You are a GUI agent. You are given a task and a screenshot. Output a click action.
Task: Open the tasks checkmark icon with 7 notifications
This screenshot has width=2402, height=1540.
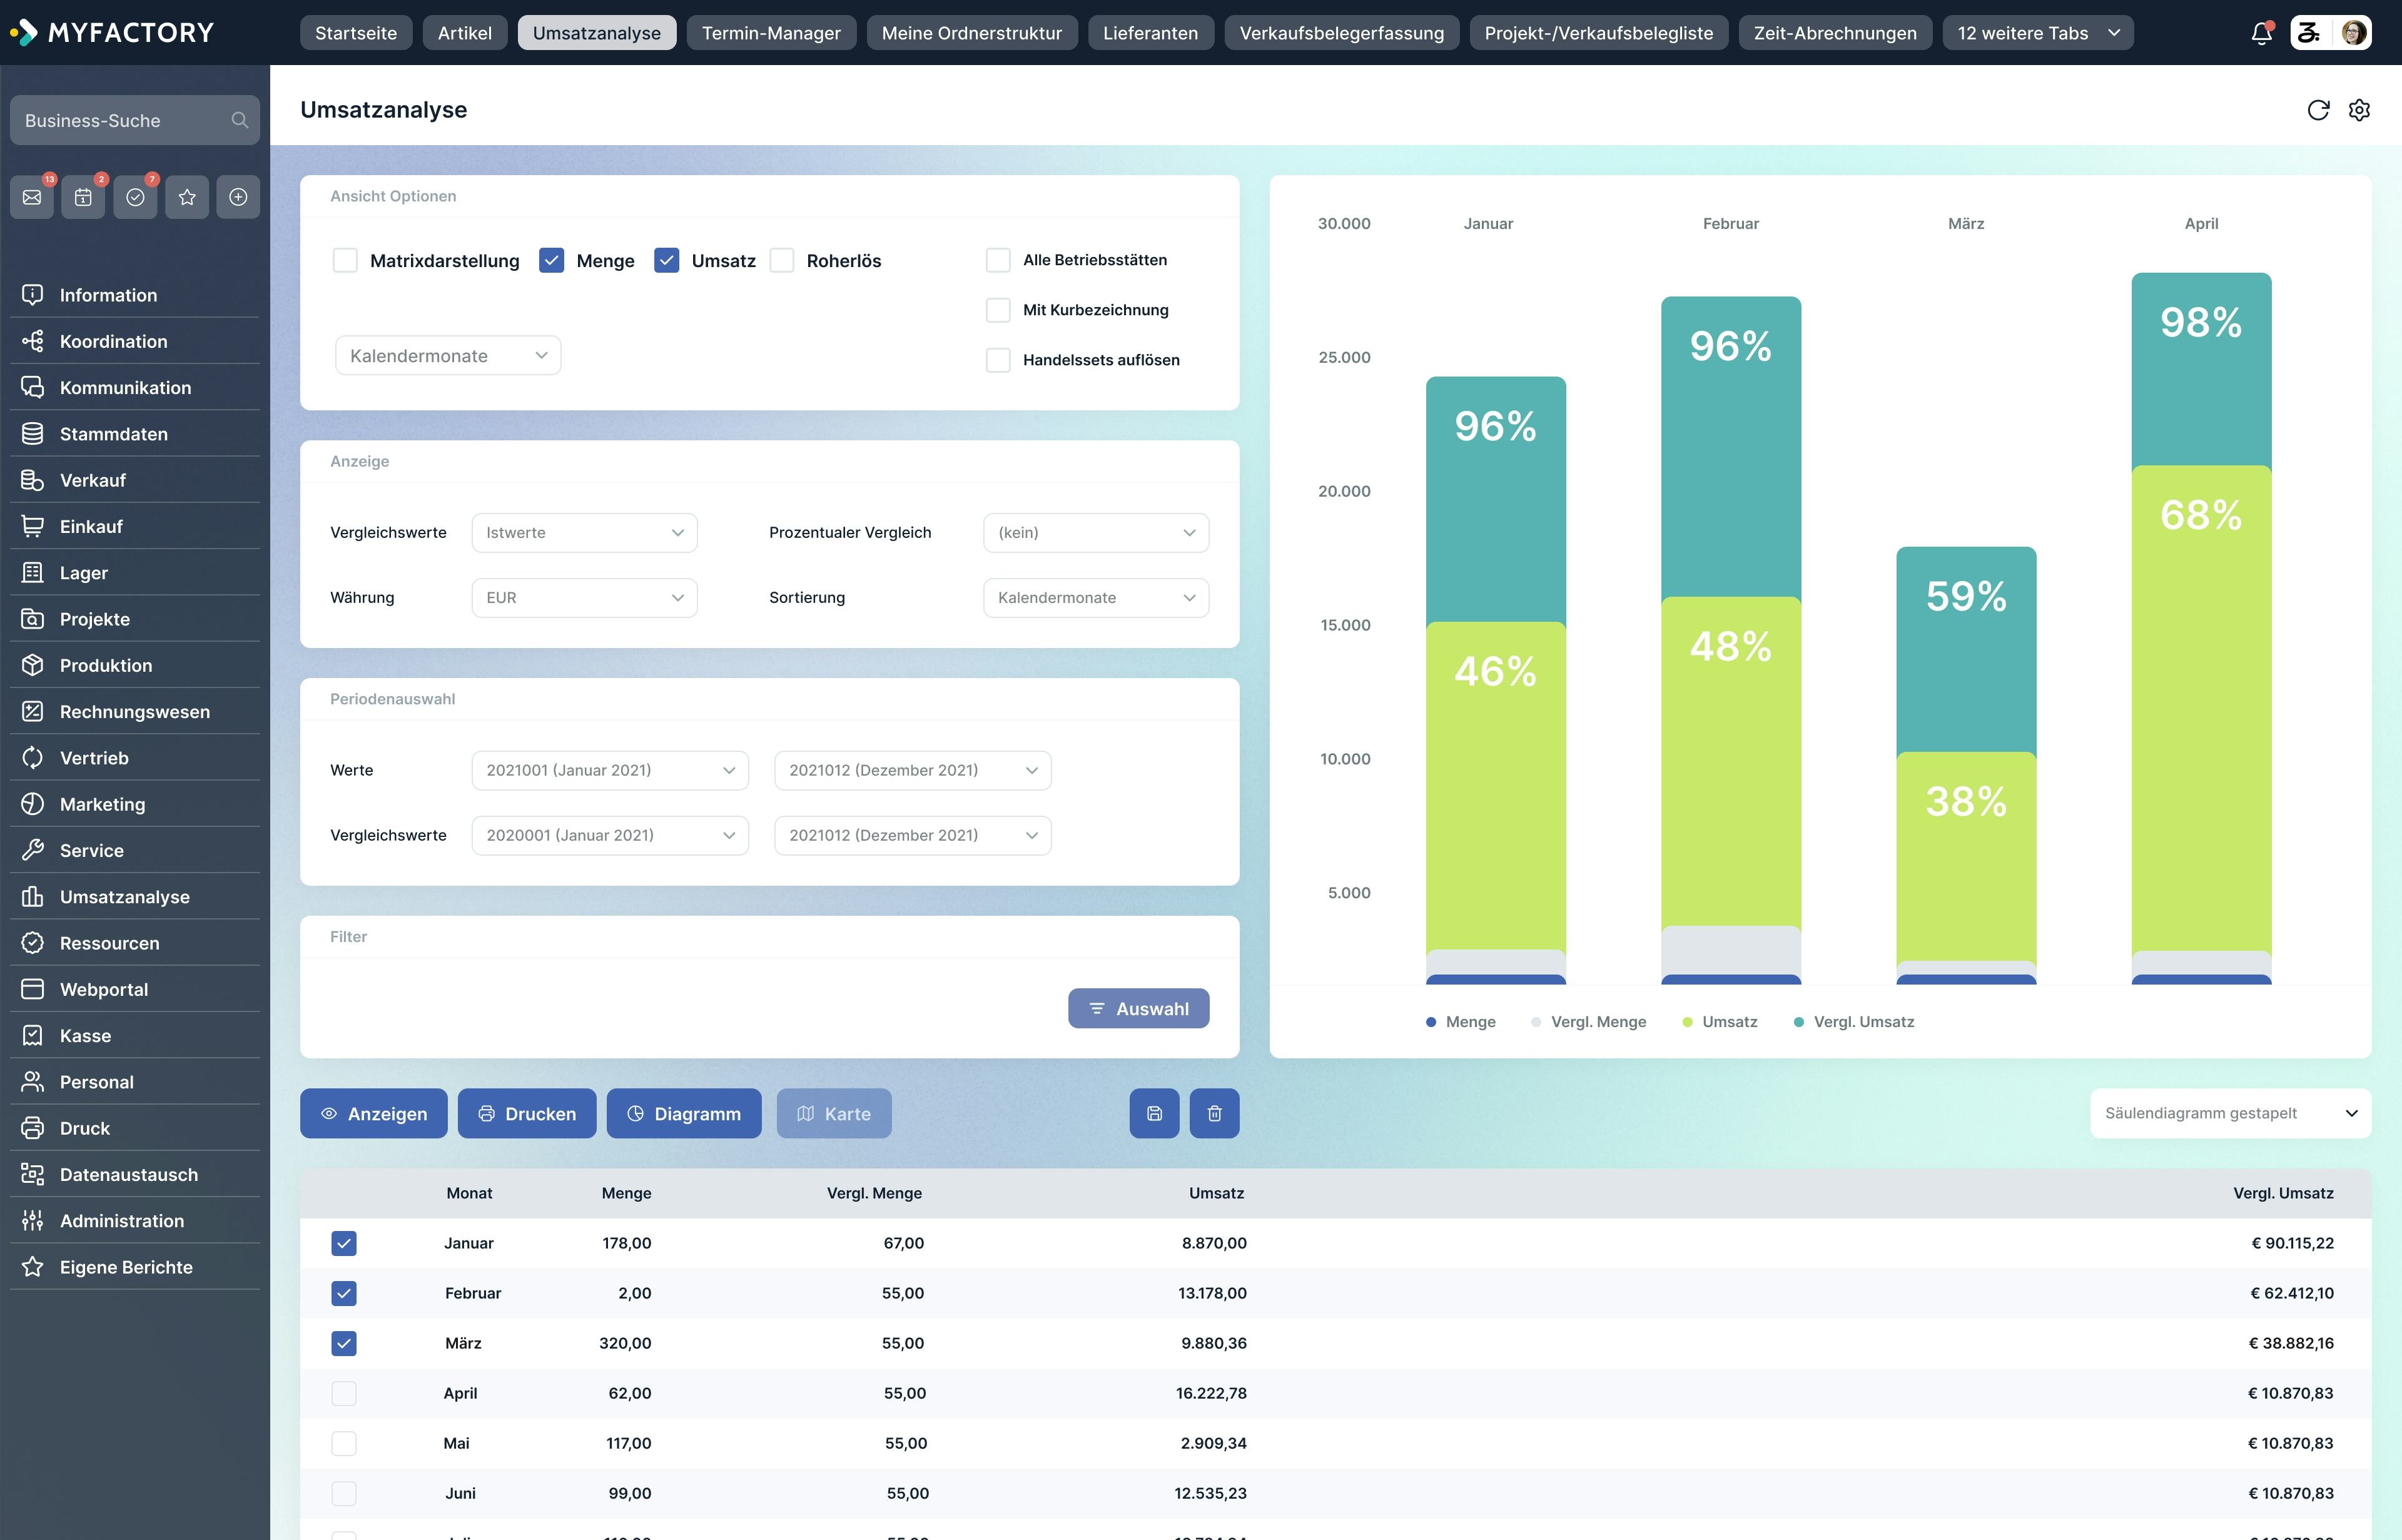coord(135,196)
